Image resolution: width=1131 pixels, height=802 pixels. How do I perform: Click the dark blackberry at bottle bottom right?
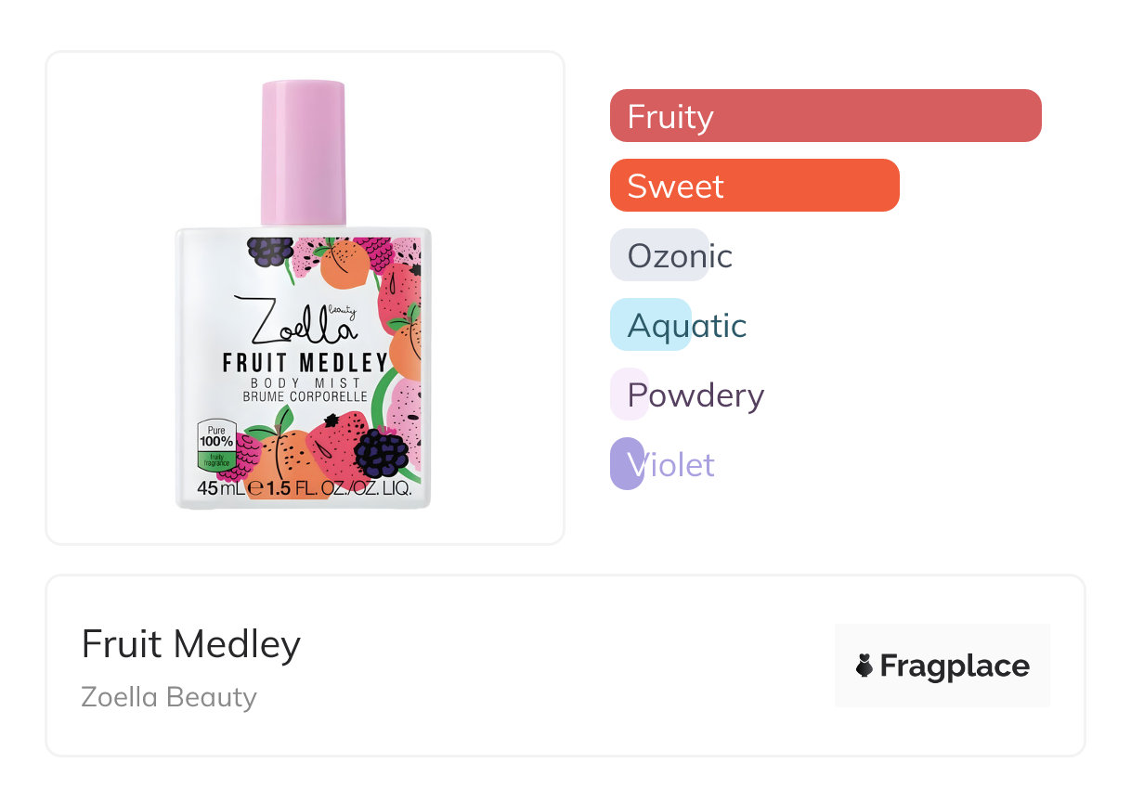pos(382,452)
